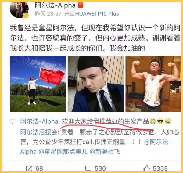183x173 pixels.
Task: Click the yellow V verification badge
Action: pyautogui.click(x=26, y=16)
